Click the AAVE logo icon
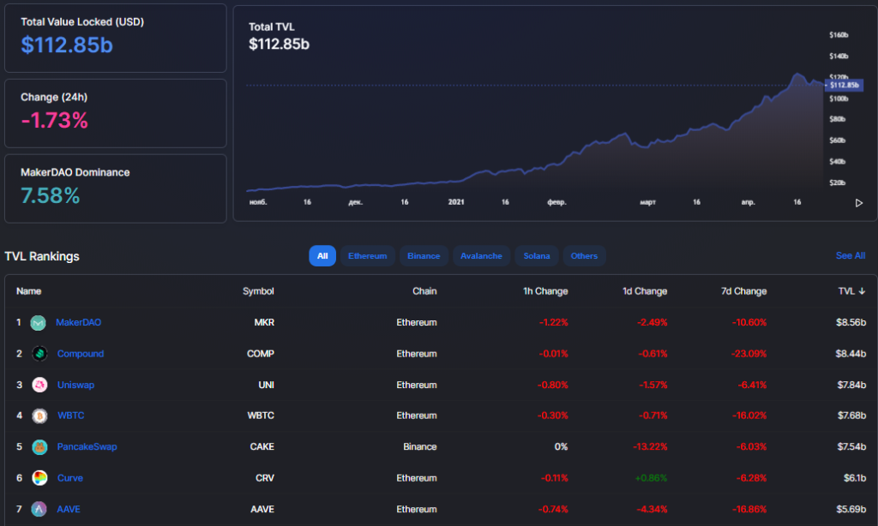 pos(39,509)
